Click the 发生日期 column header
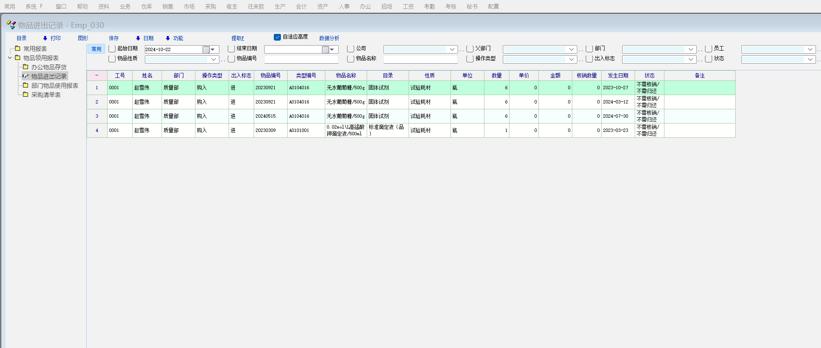Viewport: 821px width, 348px height. click(618, 75)
